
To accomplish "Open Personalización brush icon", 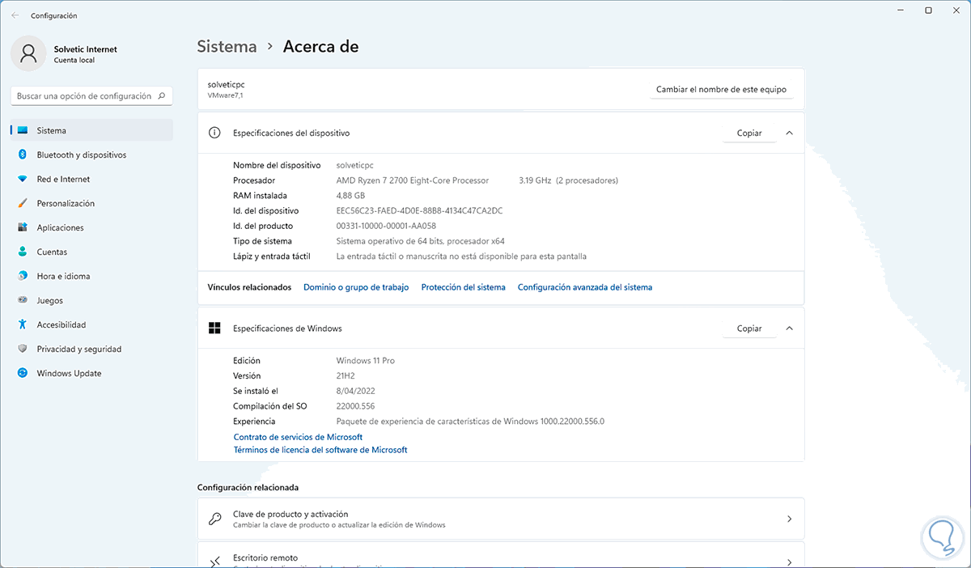I will (22, 203).
